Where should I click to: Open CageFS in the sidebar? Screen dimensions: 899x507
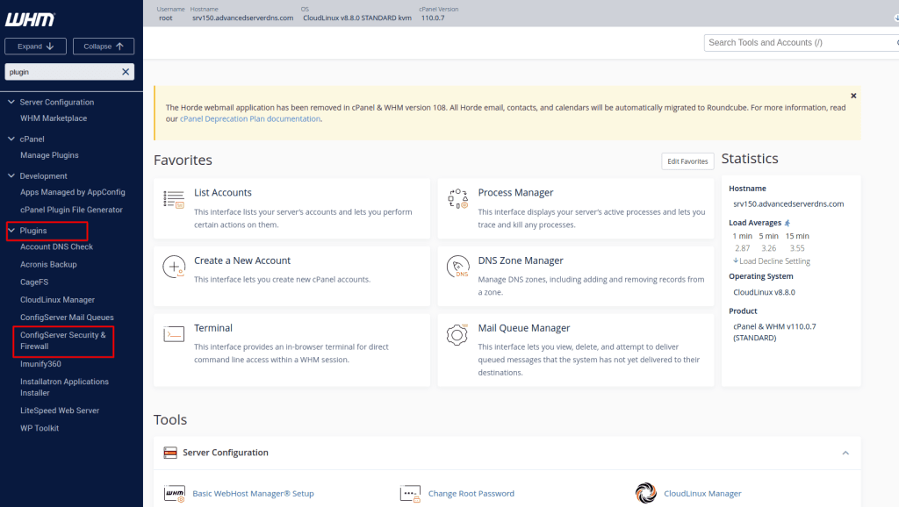tap(34, 282)
